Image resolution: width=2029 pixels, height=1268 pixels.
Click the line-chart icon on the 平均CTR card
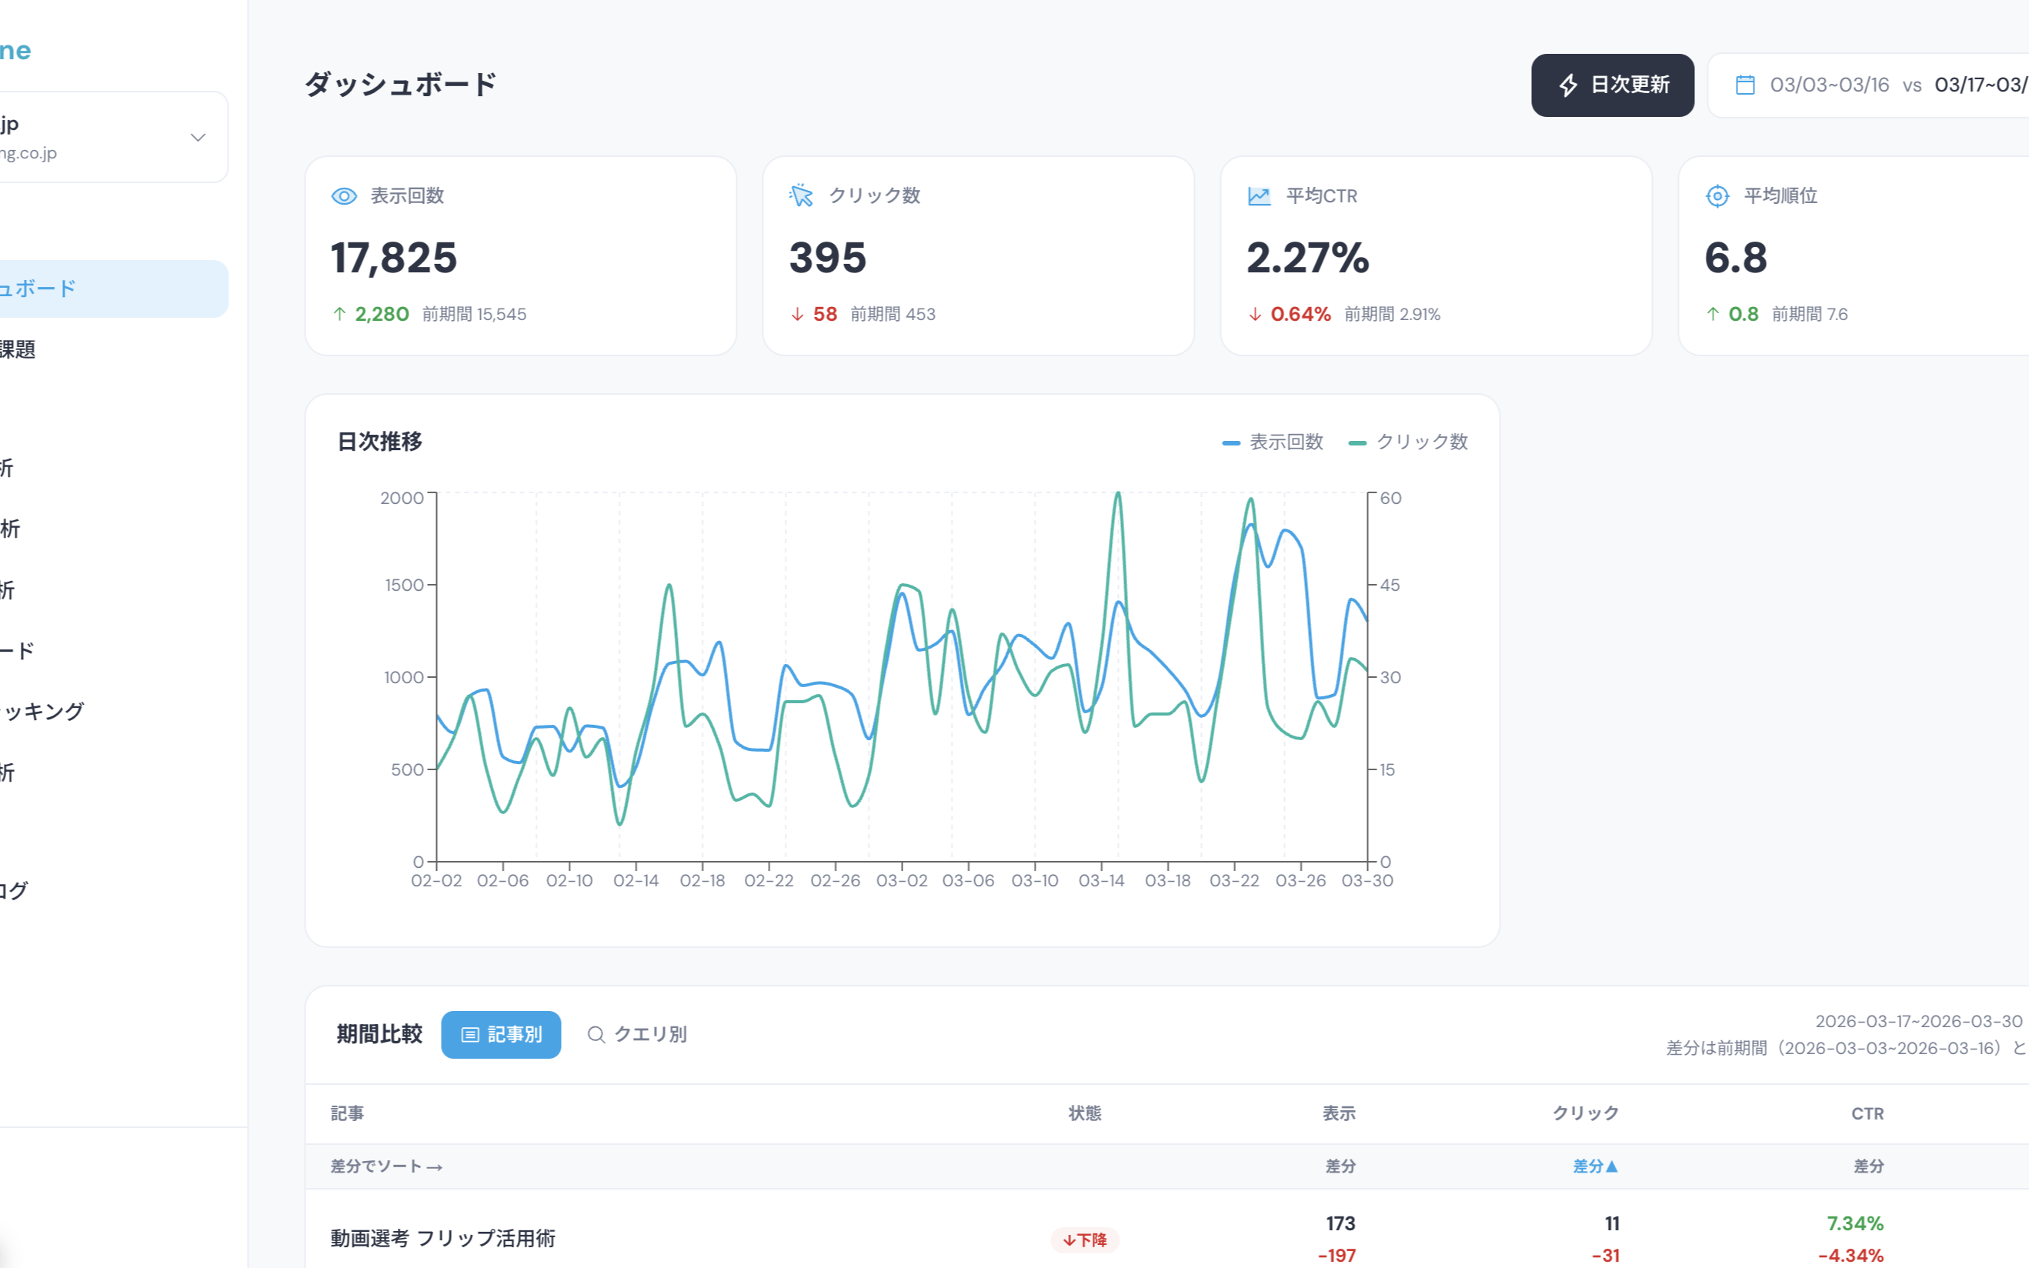(x=1256, y=195)
